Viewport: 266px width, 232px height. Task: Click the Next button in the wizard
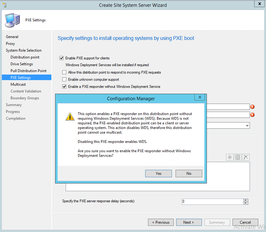[189, 222]
